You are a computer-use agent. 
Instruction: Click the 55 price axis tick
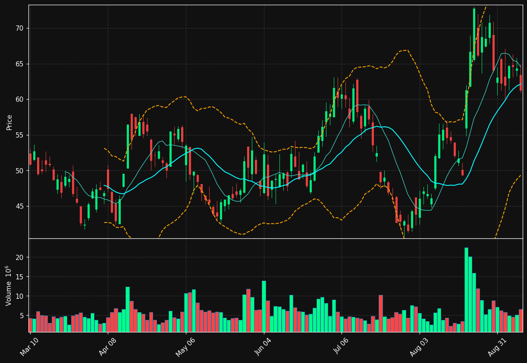point(19,135)
